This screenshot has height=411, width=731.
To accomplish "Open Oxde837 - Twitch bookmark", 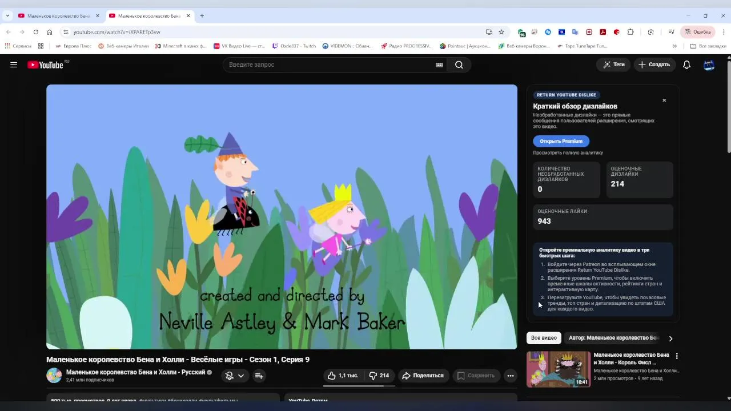I will click(x=294, y=46).
